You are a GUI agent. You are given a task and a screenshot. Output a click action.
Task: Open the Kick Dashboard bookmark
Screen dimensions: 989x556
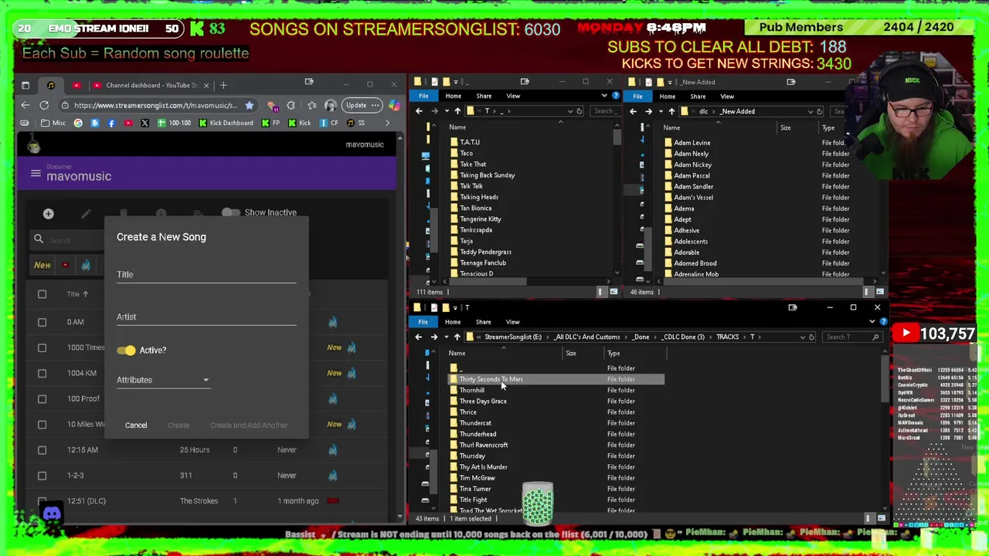226,123
